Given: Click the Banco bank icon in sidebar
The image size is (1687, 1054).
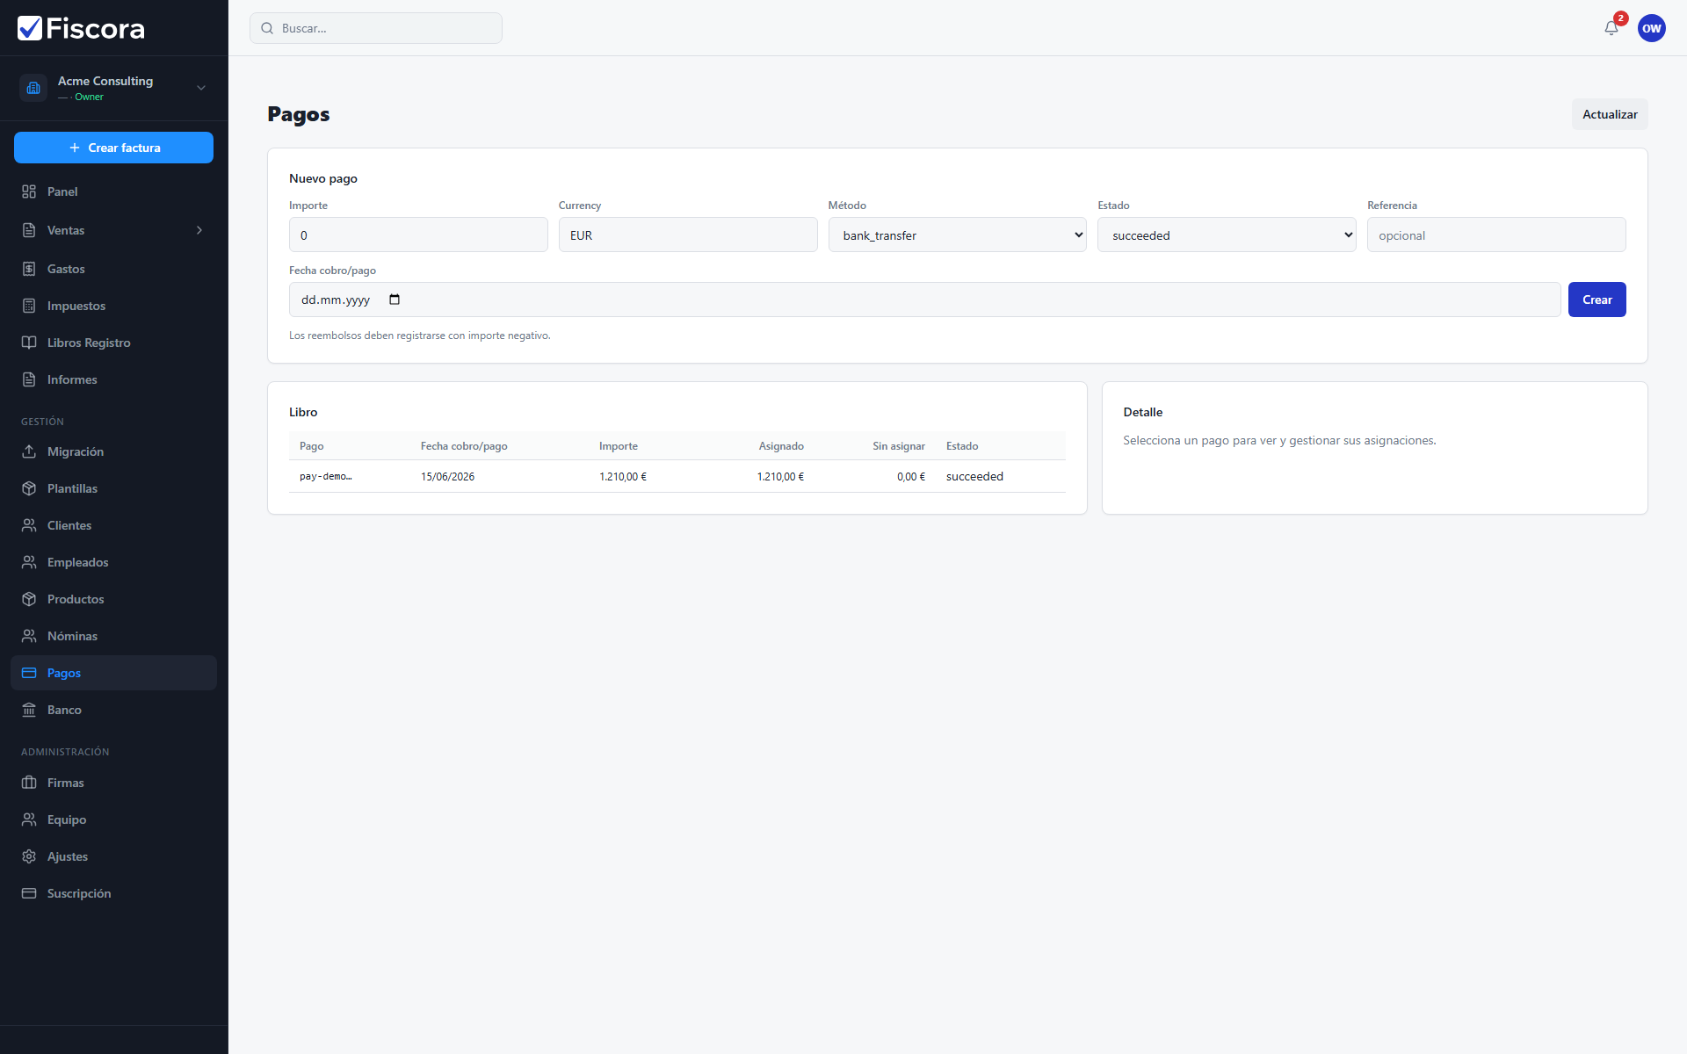Looking at the screenshot, I should (x=29, y=710).
